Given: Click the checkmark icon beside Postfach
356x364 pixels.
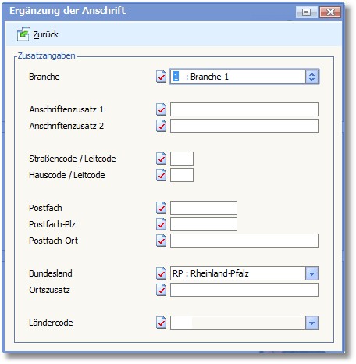Looking at the screenshot, I should pos(161,208).
